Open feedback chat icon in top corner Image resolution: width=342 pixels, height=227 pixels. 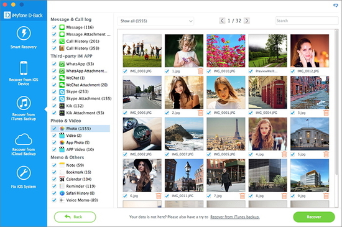pos(336,5)
